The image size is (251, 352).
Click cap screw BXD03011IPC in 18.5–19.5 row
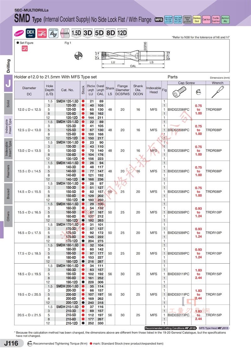click(x=179, y=274)
